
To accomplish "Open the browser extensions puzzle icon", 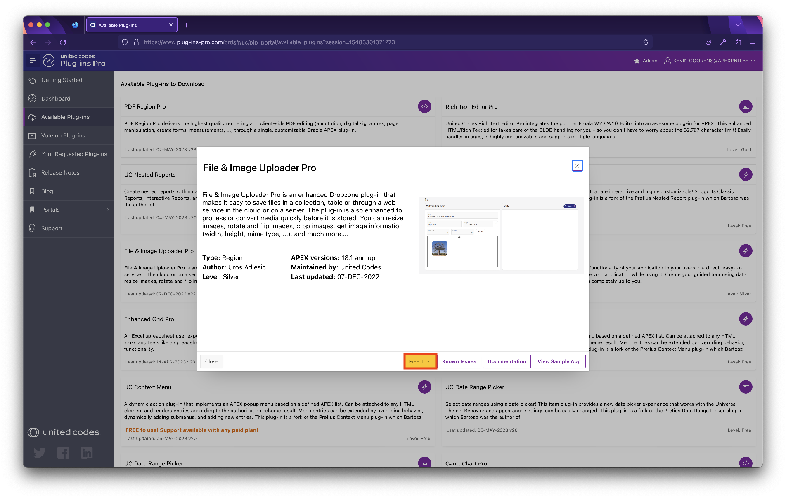I will tap(738, 42).
